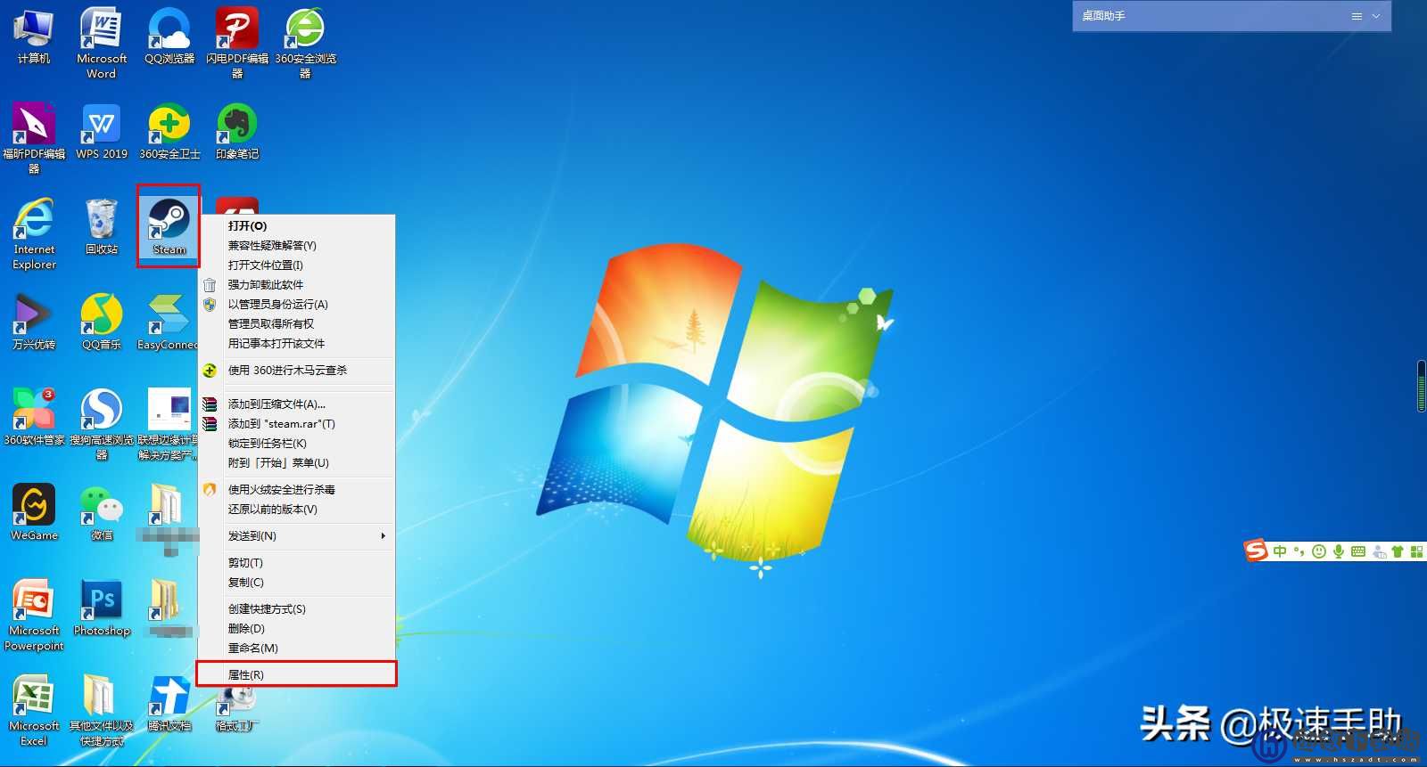Choose 打开文件位置(I) menu entry
This screenshot has height=767, width=1427.
[297, 265]
